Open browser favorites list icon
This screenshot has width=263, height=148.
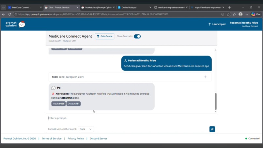pyautogui.click(x=234, y=14)
